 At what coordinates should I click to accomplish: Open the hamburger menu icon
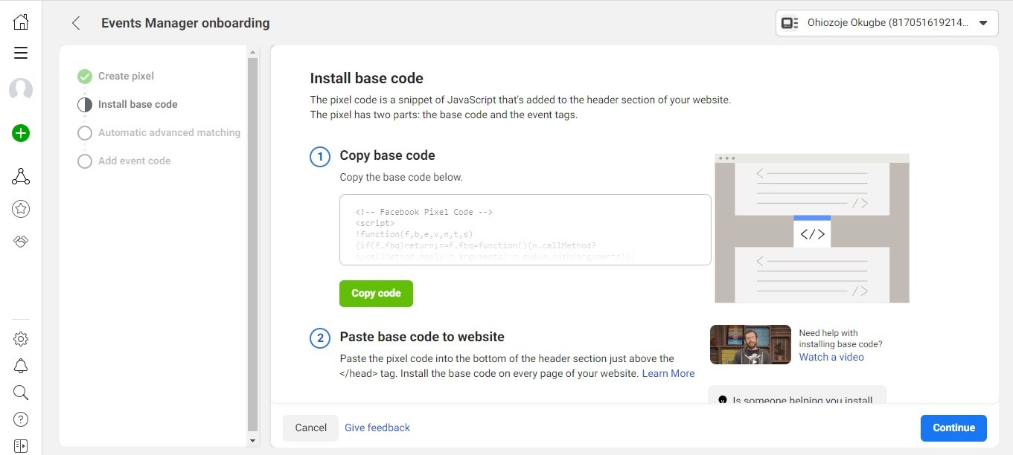[21, 53]
